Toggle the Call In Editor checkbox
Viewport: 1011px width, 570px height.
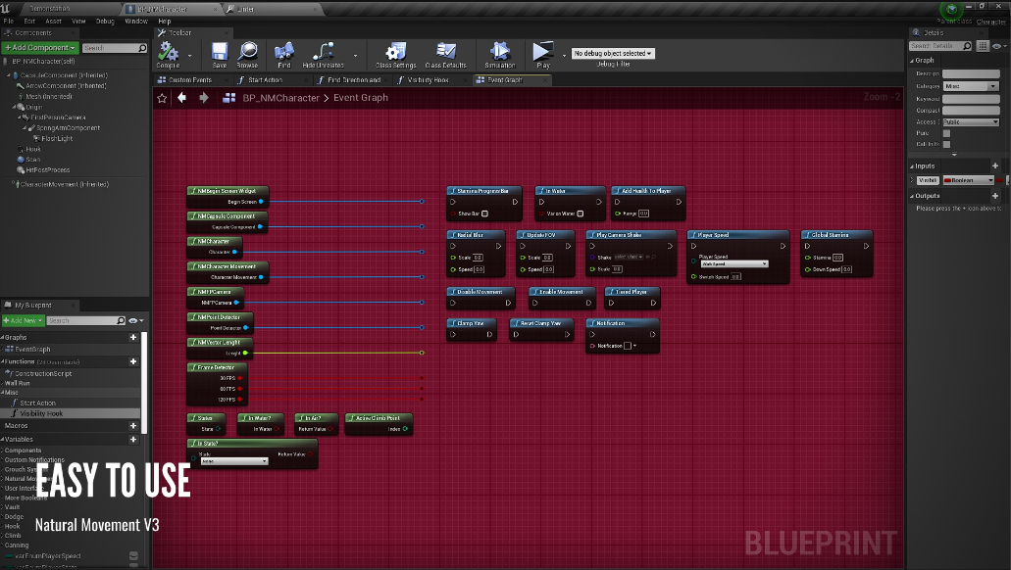pyautogui.click(x=946, y=144)
